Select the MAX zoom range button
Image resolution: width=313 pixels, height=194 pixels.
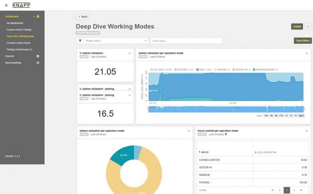(x=301, y=116)
